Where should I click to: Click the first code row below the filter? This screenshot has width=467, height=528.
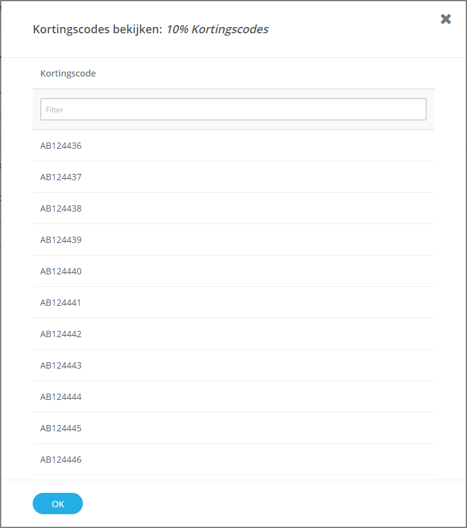(60, 146)
